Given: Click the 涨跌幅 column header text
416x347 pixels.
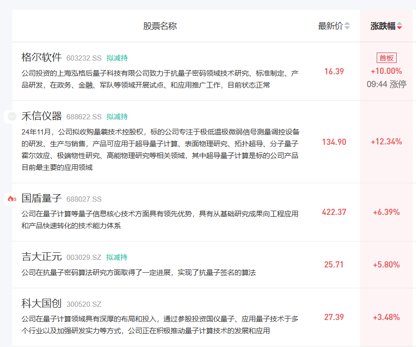Looking at the screenshot, I should coord(382,26).
